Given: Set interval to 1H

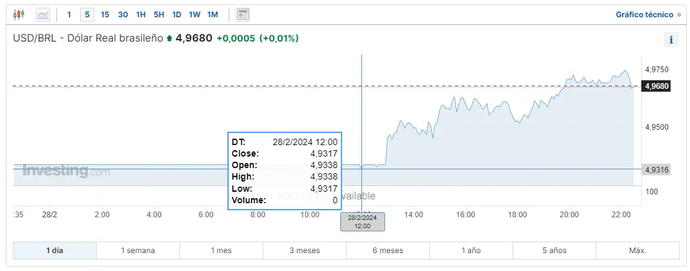Looking at the screenshot, I should tap(141, 15).
